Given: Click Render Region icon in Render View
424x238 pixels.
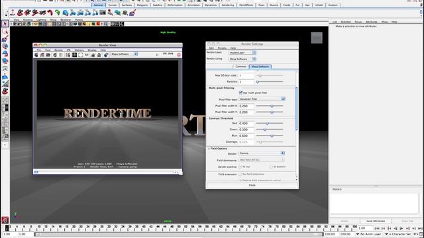Looking at the screenshot, I should point(42,55).
